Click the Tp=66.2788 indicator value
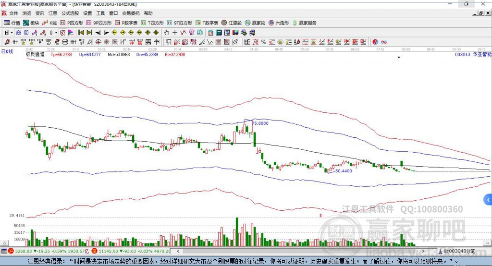Screen dimensions: 492x266 61,54
